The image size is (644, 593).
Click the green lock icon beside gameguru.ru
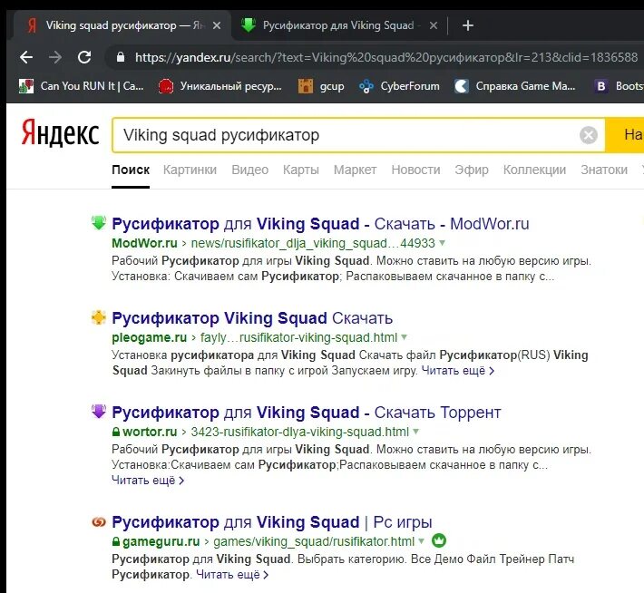coord(116,541)
